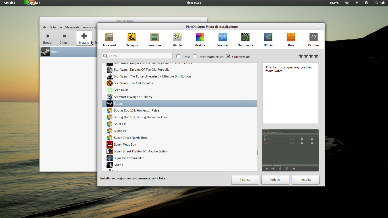Click the Super Meat Boy icon
The image size is (388, 218).
point(110,144)
